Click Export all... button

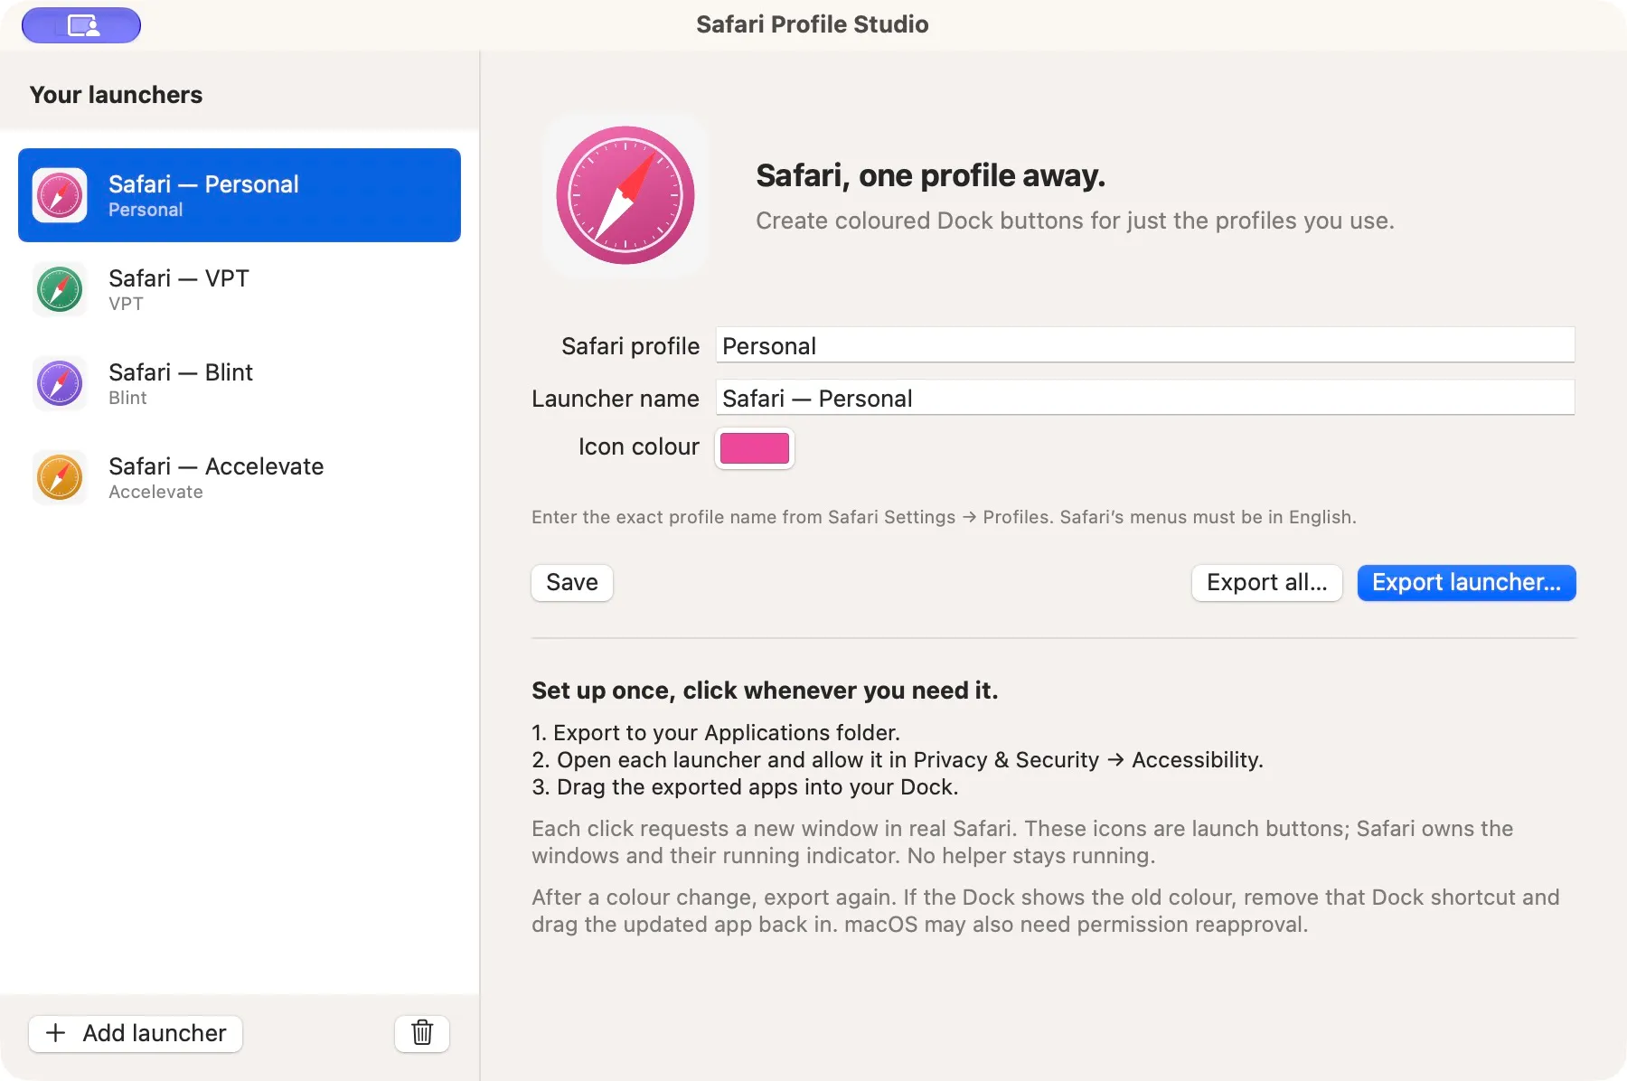coord(1267,583)
